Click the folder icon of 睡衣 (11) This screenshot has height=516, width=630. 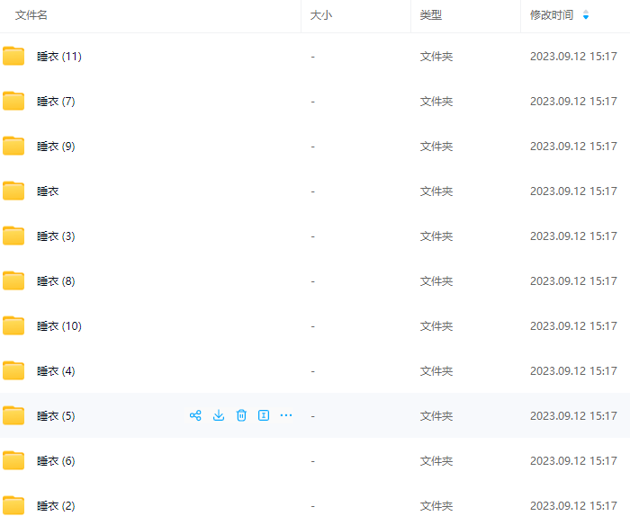coord(13,57)
